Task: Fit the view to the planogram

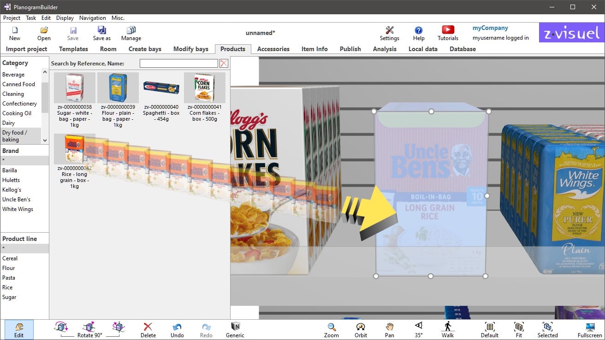Action: (518, 329)
